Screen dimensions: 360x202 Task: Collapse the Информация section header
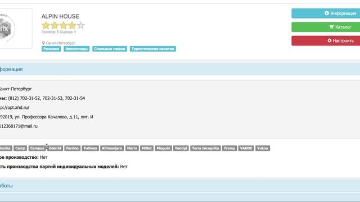180,69
